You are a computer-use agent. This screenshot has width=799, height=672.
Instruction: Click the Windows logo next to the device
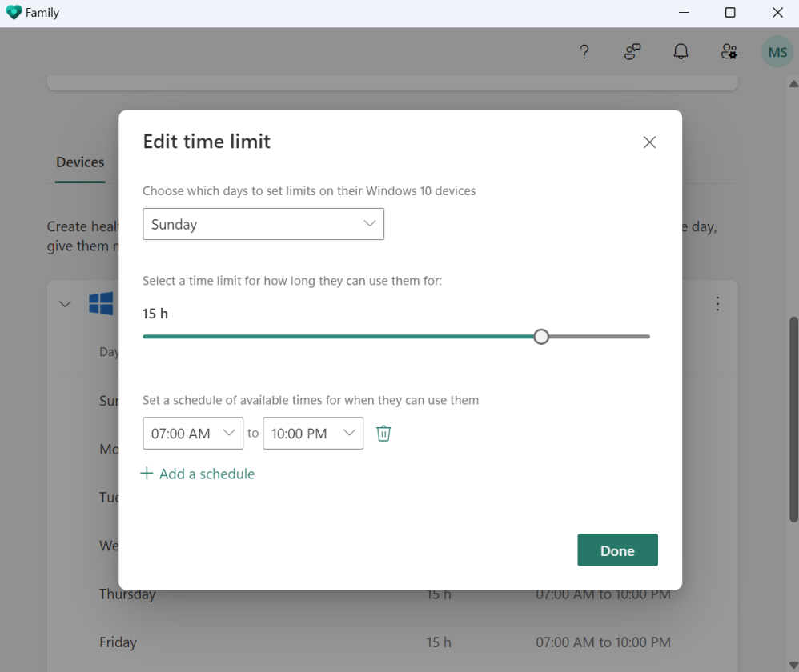102,304
